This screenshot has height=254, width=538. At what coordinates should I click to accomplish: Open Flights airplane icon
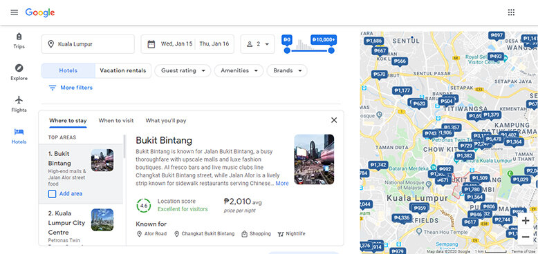(19, 99)
